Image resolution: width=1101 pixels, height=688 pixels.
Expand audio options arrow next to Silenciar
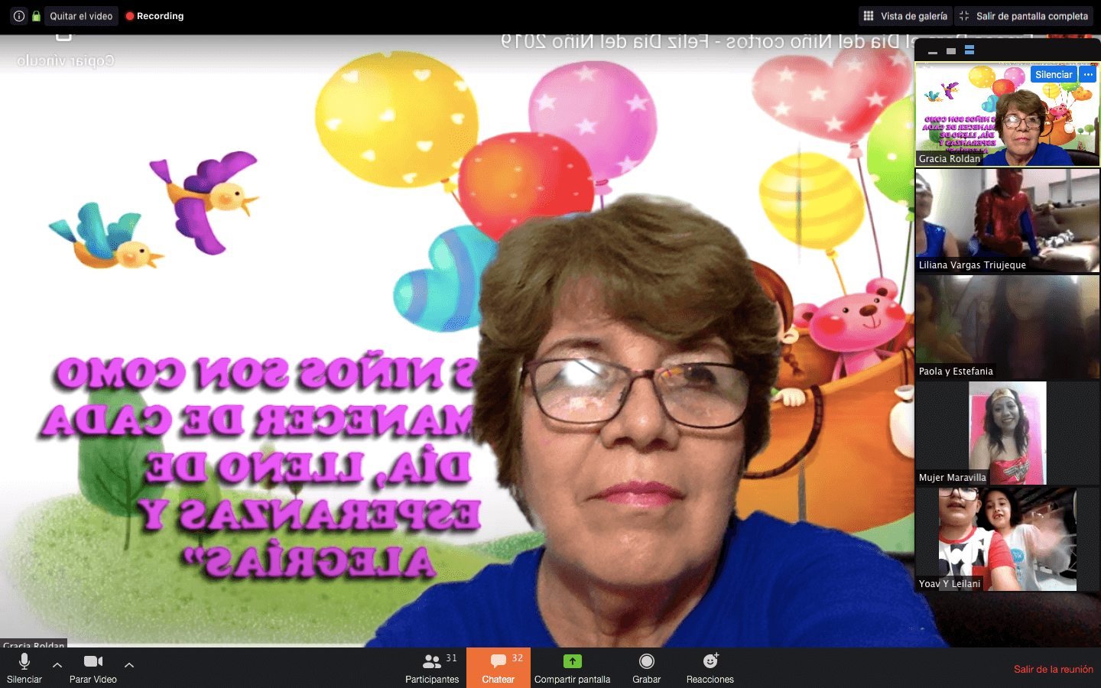pyautogui.click(x=57, y=665)
